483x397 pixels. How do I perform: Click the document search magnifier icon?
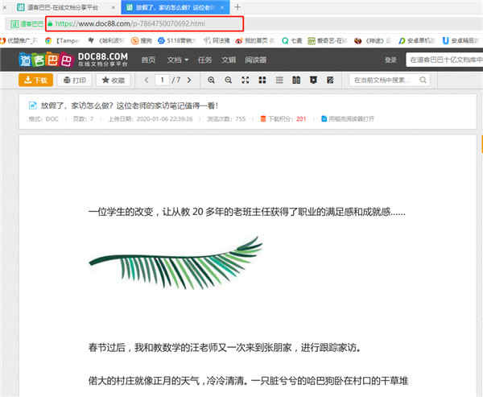click(423, 81)
